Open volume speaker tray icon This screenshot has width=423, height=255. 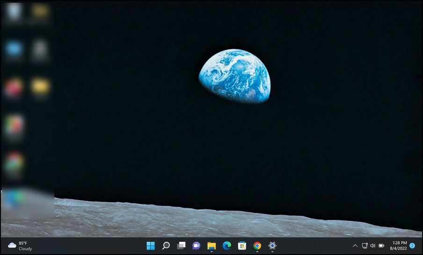pos(373,246)
